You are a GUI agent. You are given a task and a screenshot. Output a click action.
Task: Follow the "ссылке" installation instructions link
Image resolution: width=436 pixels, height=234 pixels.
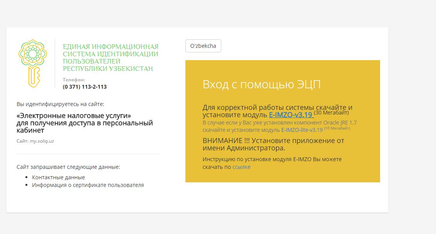(x=241, y=167)
